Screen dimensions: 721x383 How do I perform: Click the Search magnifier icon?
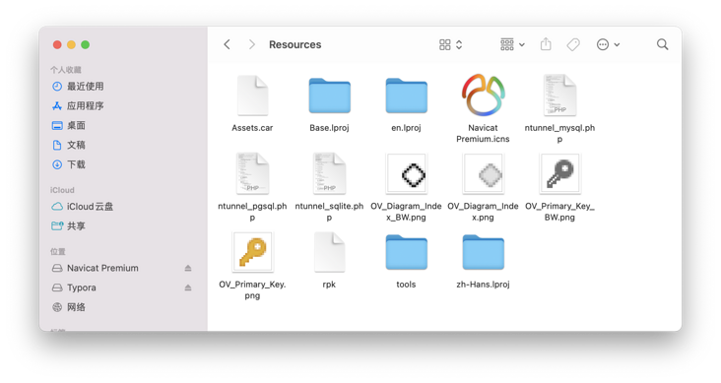click(x=662, y=44)
